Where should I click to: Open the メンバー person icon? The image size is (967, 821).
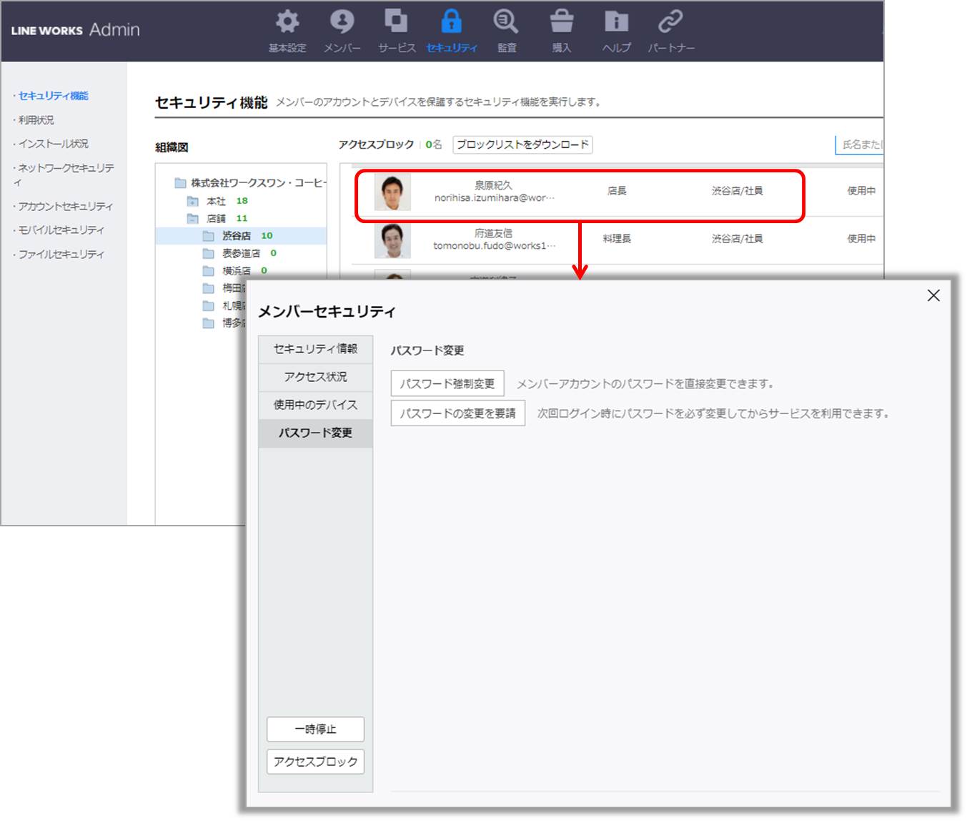click(342, 23)
